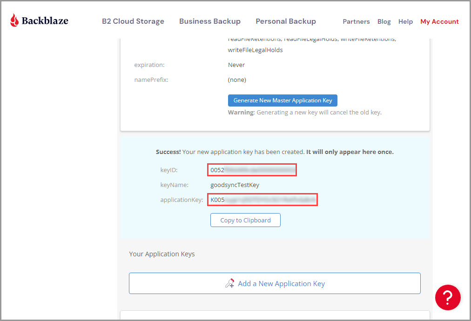Copy the new key to clipboard
The height and width of the screenshot is (321, 471).
coord(245,220)
